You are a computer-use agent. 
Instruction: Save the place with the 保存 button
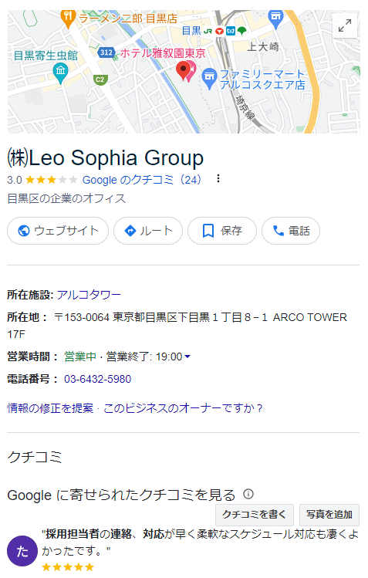point(222,231)
